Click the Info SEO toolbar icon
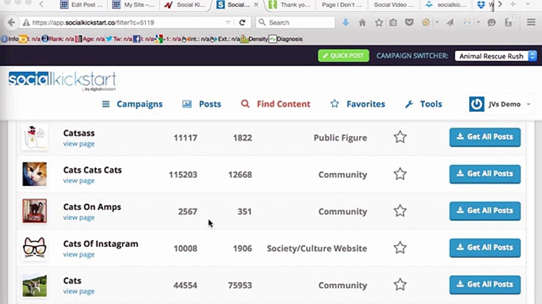 pyautogui.click(x=10, y=39)
